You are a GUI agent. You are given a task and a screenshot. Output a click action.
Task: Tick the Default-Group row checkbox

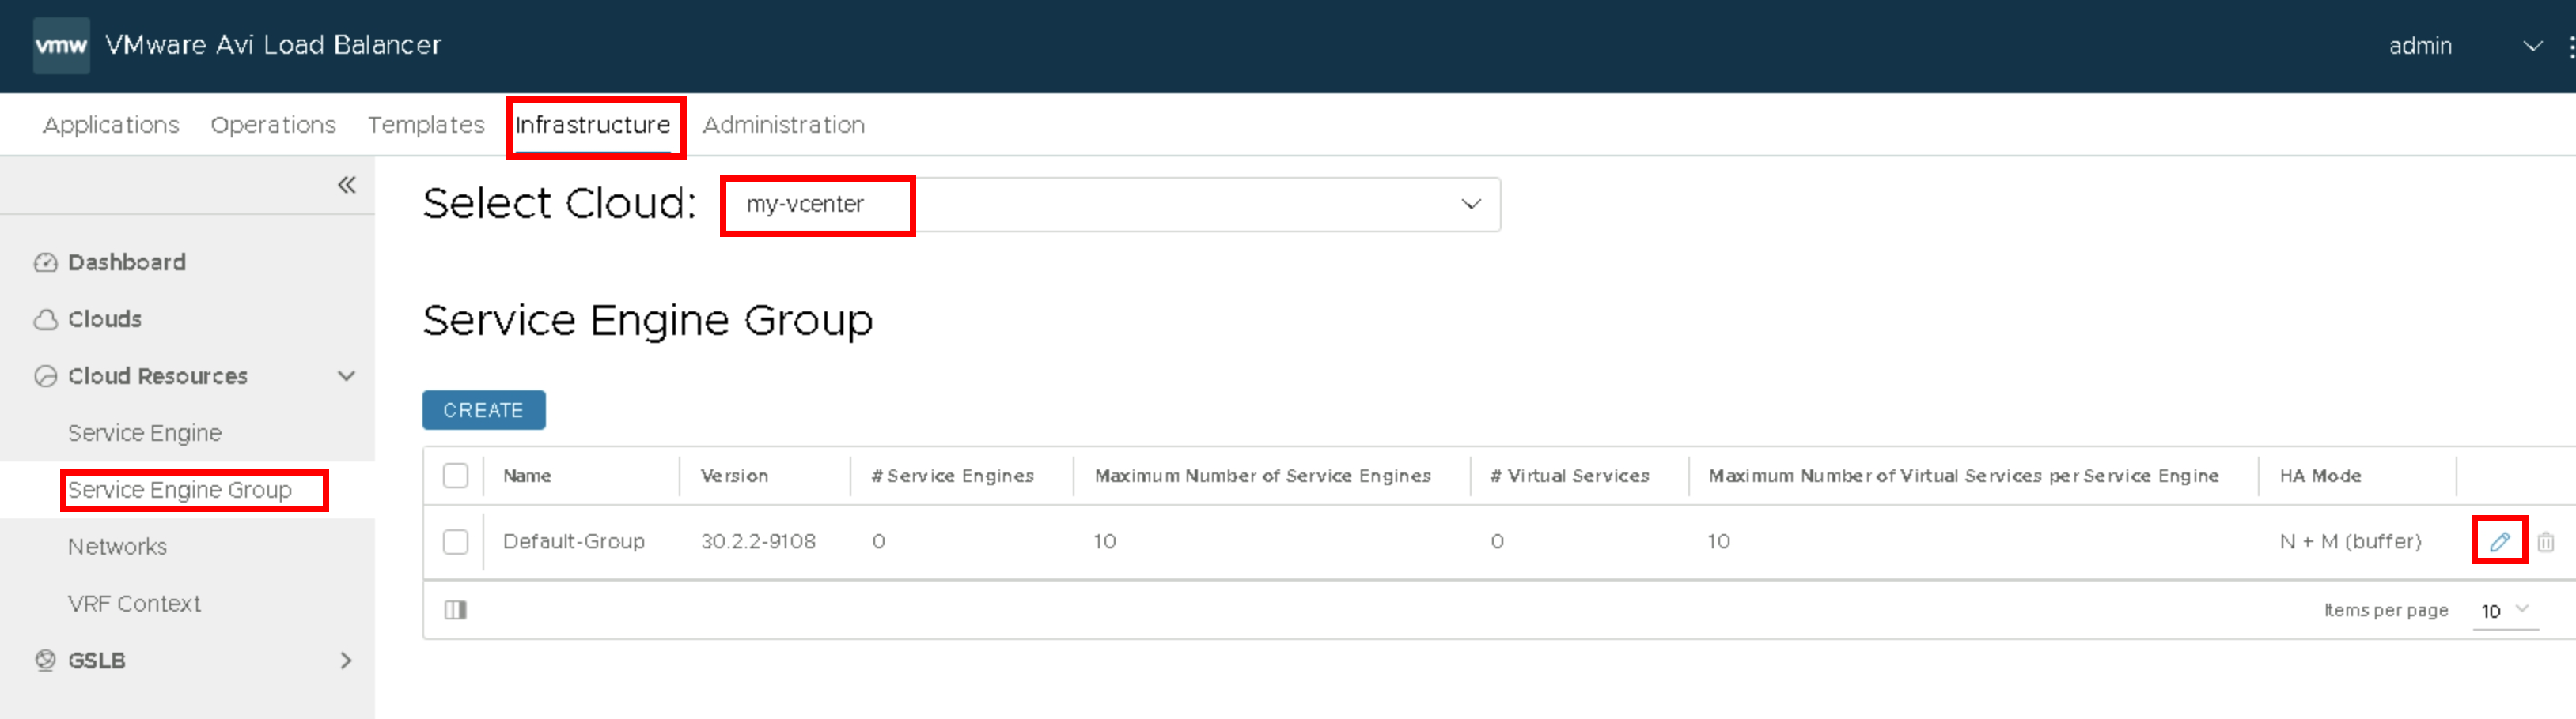[456, 541]
